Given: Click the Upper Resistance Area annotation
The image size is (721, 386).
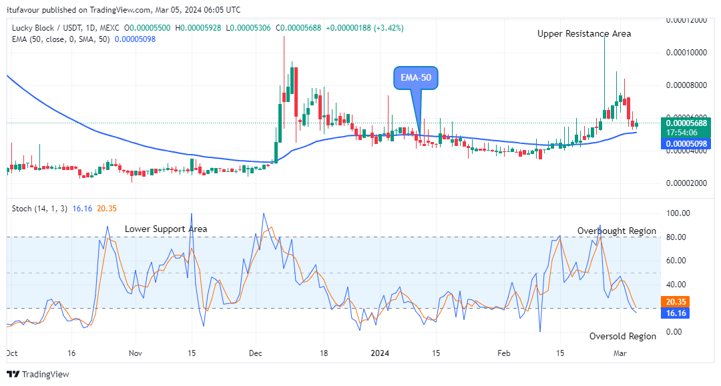Looking at the screenshot, I should tap(584, 33).
